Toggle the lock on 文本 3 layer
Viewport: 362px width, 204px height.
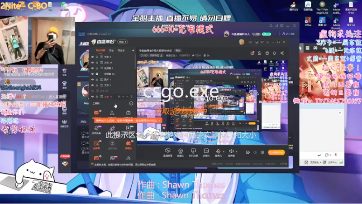tap(97, 57)
